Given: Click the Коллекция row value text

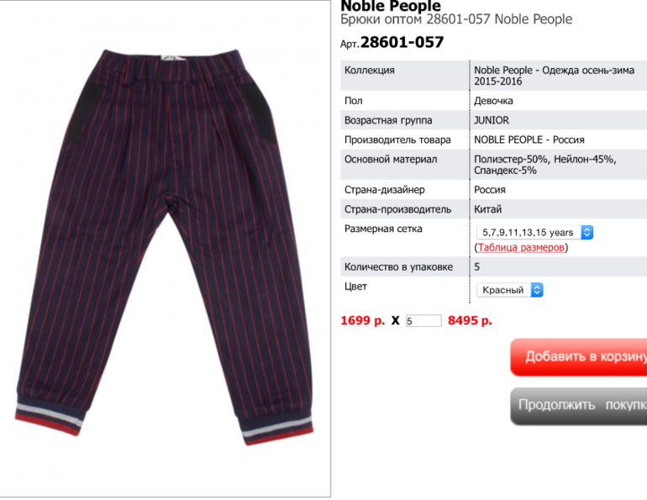Looking at the screenshot, I should (554, 76).
